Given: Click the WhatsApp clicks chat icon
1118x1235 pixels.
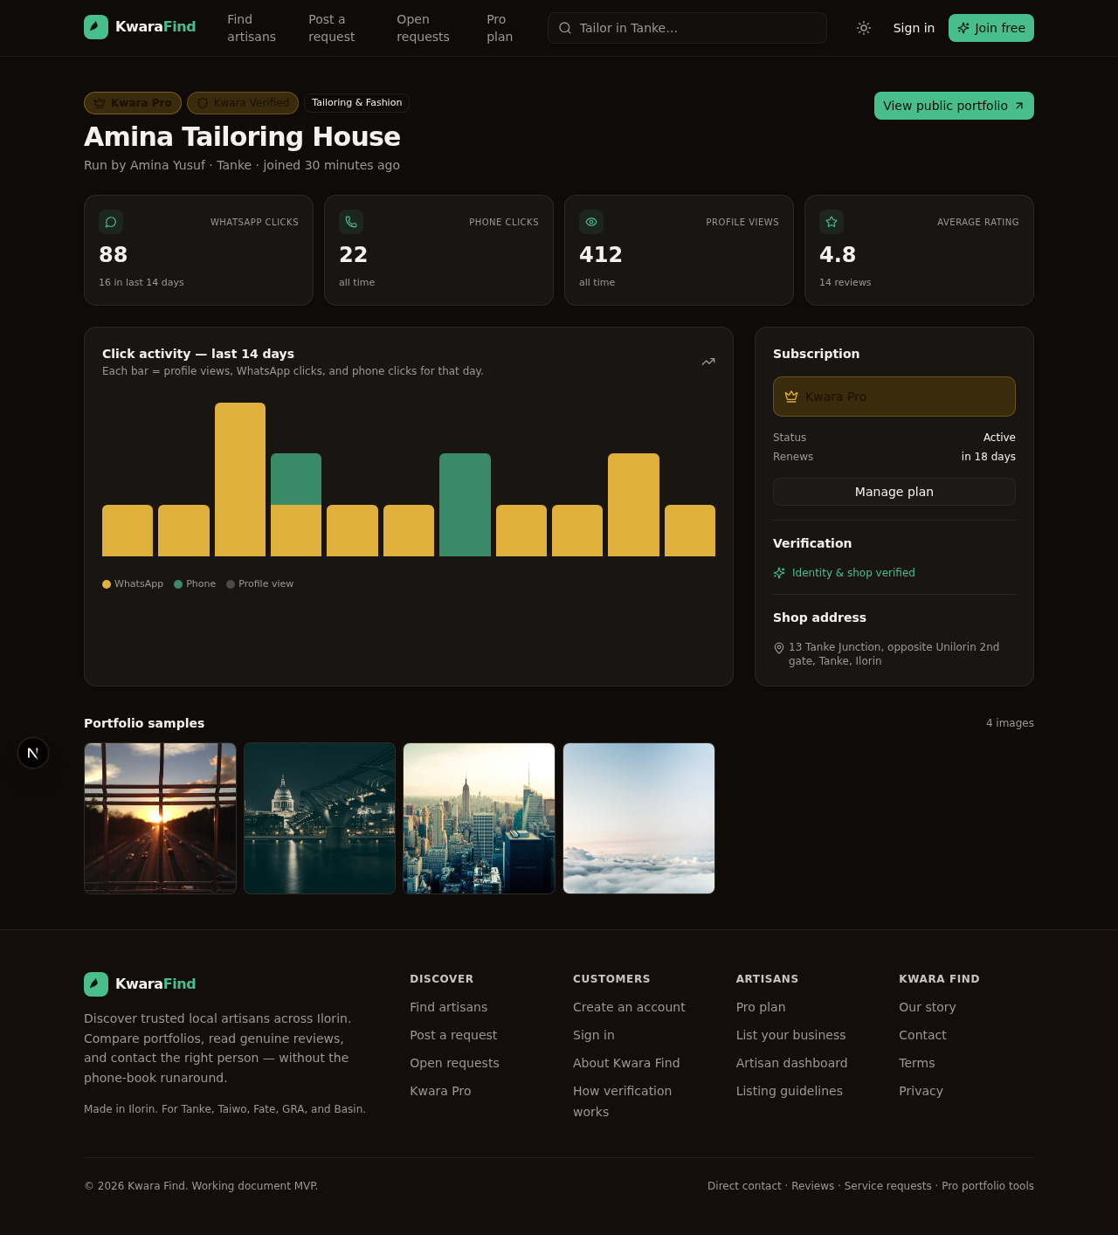Looking at the screenshot, I should (x=111, y=222).
